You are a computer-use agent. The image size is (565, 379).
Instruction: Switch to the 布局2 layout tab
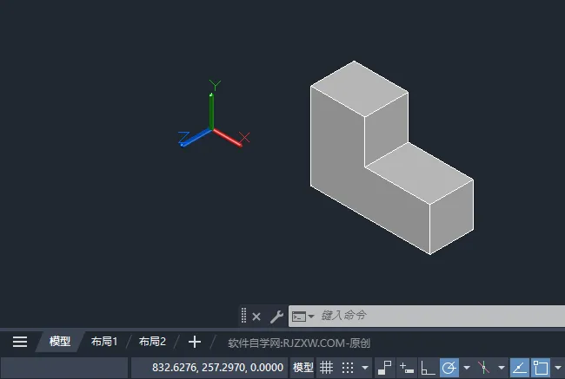(x=152, y=342)
